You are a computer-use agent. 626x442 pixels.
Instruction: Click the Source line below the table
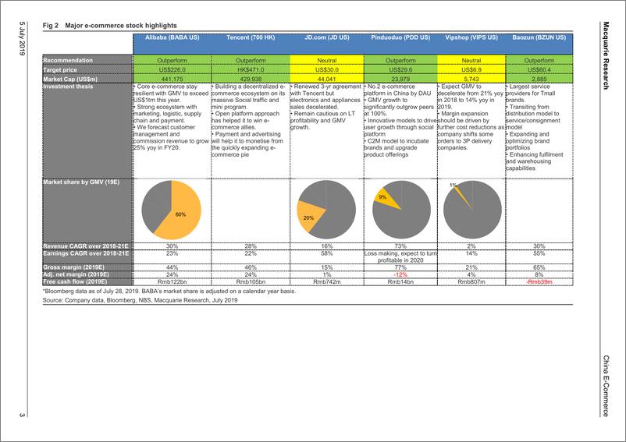tap(140, 300)
